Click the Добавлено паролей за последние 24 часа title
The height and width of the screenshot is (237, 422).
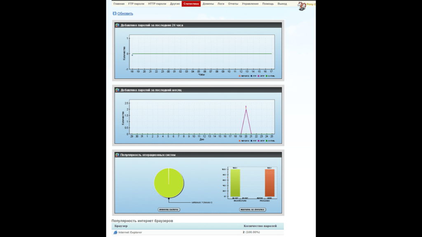click(x=152, y=25)
